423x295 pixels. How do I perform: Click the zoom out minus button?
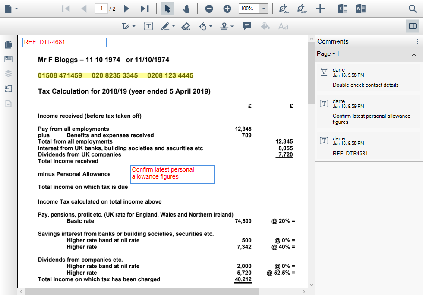pyautogui.click(x=209, y=9)
